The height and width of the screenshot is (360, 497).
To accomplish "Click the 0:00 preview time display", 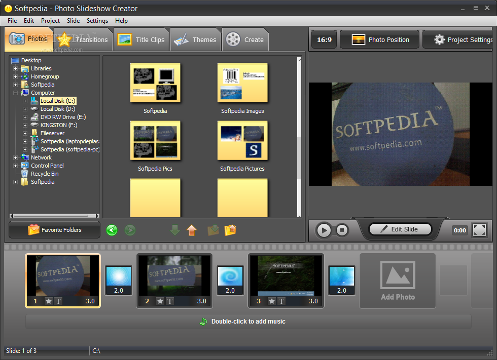I will [460, 230].
